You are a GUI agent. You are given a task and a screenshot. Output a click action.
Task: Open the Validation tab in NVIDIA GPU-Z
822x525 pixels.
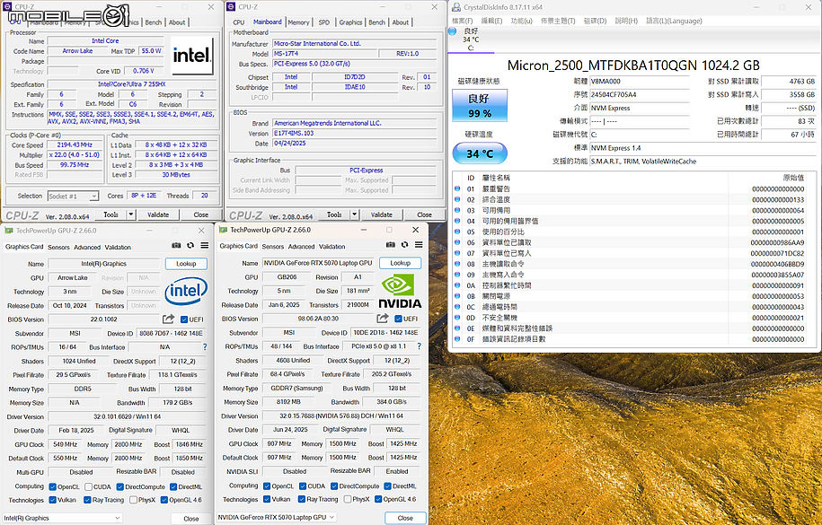click(331, 246)
